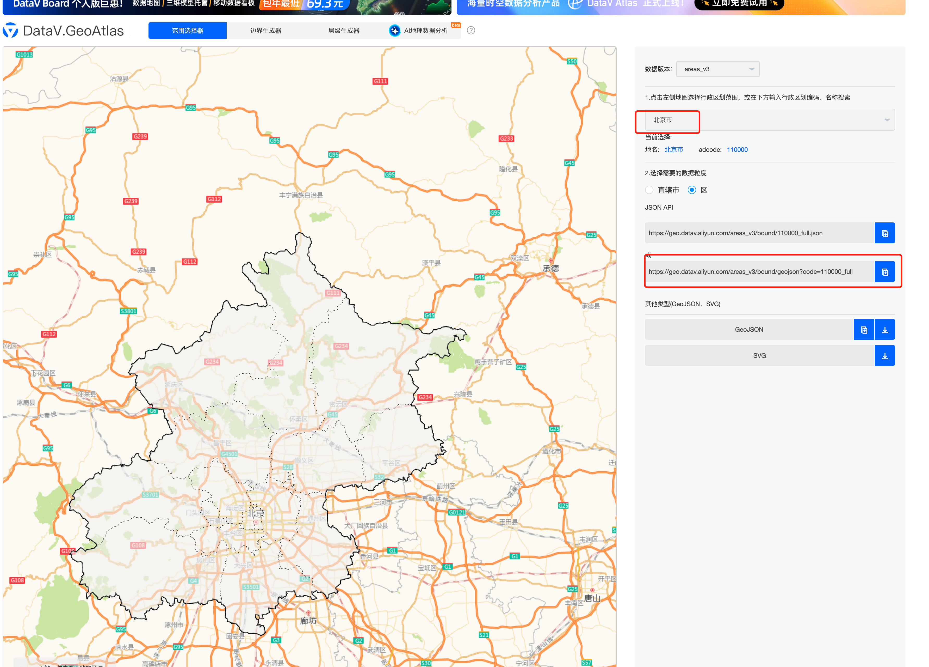
Task: Click the 110000_full.json URL field
Action: (x=759, y=233)
